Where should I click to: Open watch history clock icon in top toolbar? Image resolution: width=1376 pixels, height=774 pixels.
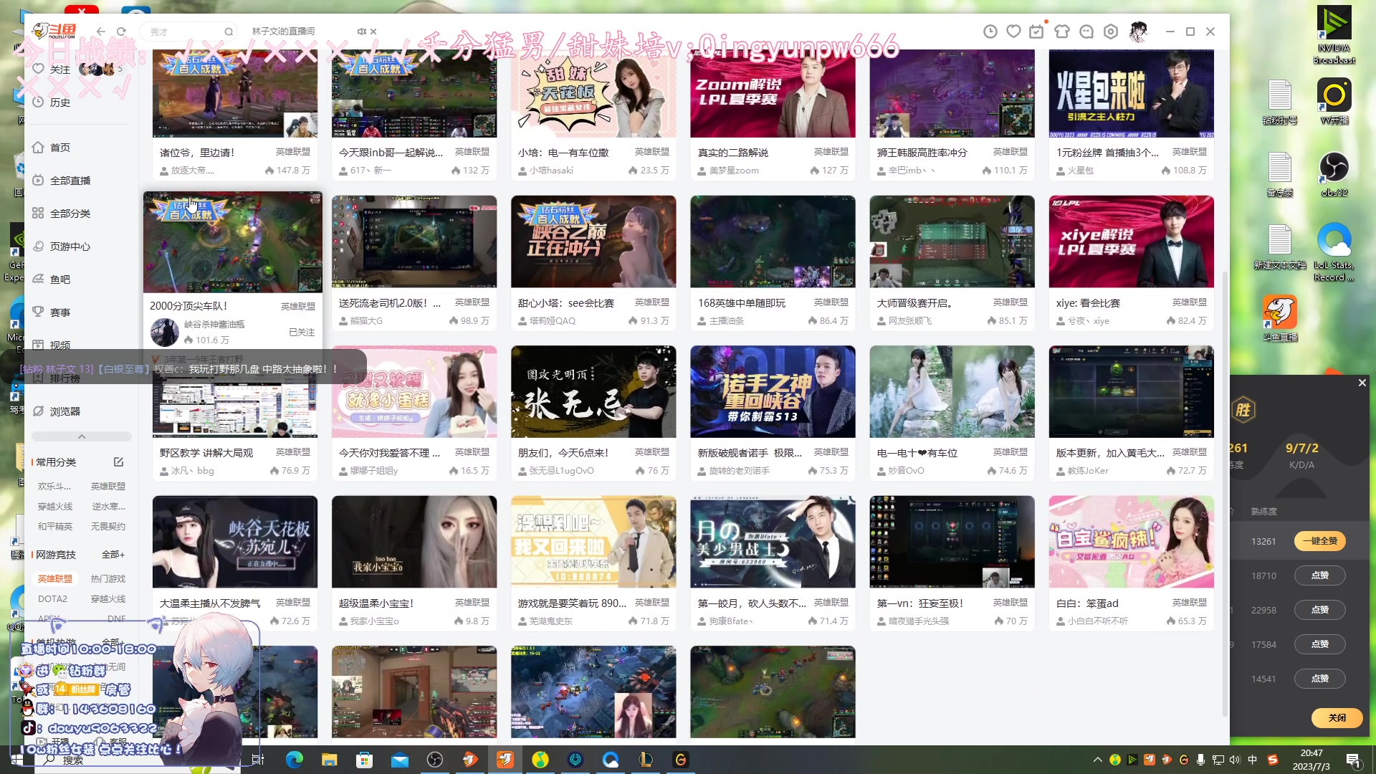pyautogui.click(x=990, y=32)
